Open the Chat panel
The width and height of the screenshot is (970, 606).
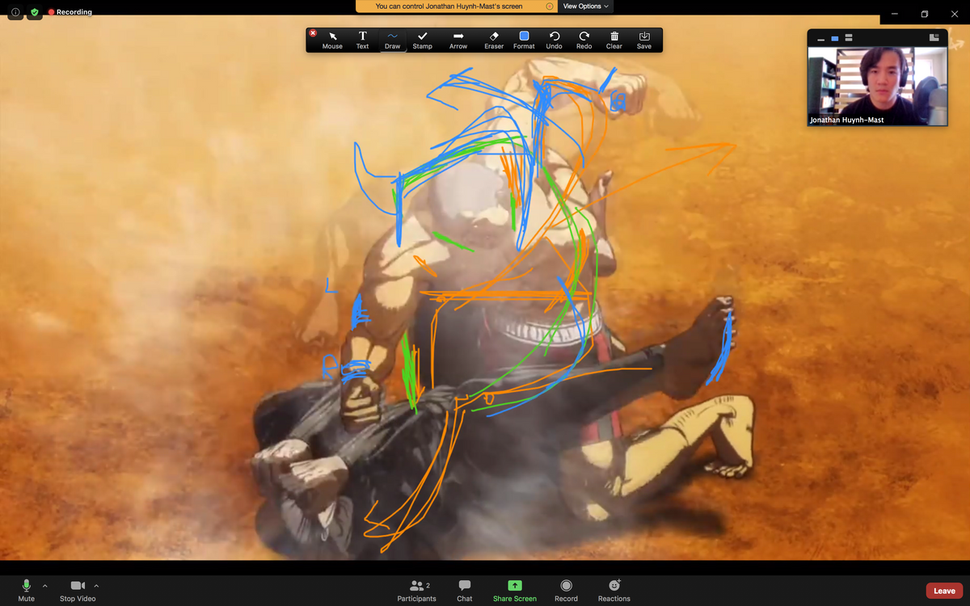[464, 590]
